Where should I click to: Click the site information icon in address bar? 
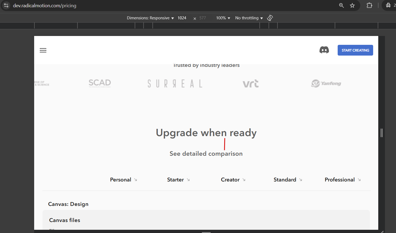[x=6, y=5]
